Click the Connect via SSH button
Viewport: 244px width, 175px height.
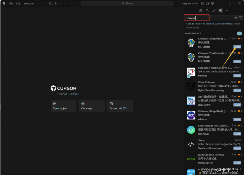120,106
